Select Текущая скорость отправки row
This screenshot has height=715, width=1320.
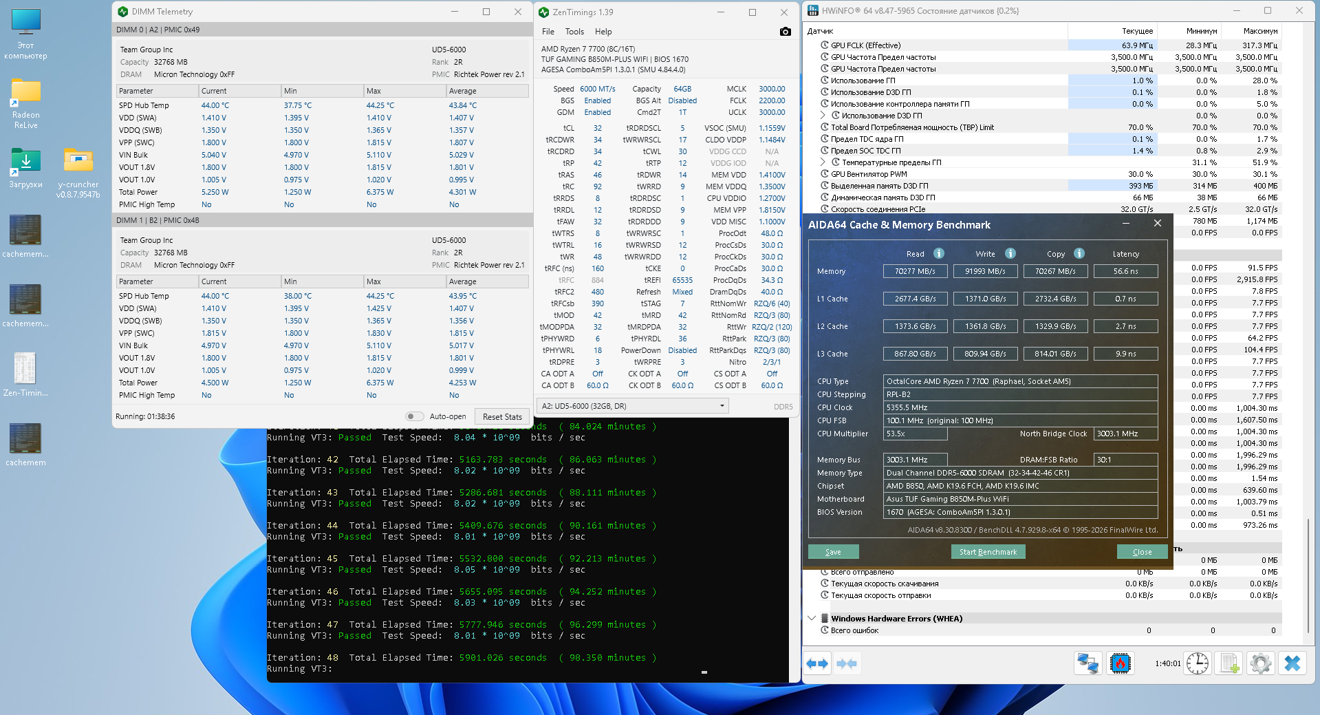point(1043,595)
